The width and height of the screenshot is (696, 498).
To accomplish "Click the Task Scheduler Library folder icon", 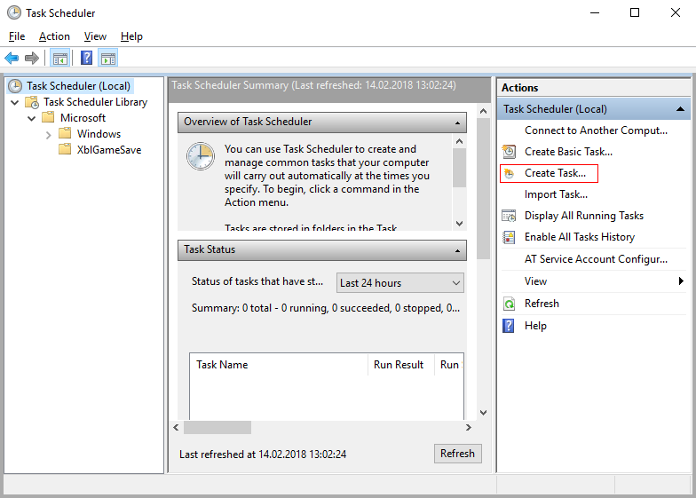I will [32, 103].
